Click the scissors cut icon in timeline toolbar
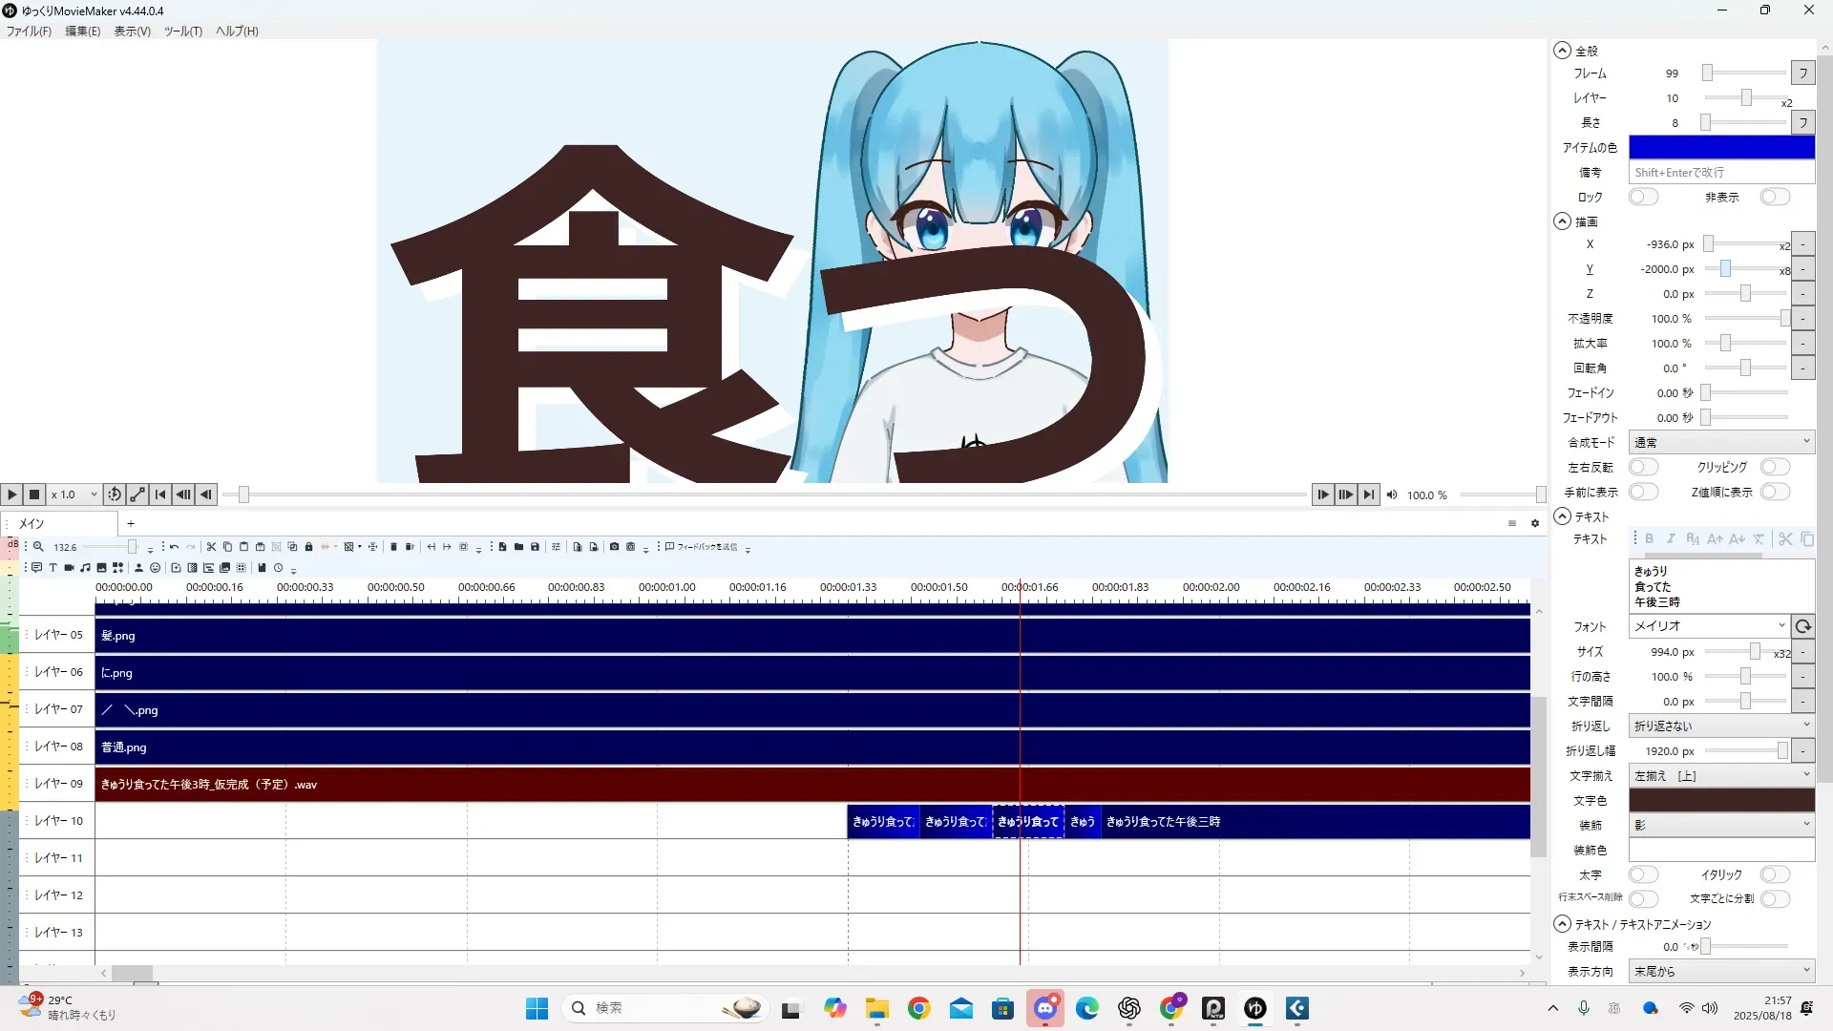 point(211,547)
